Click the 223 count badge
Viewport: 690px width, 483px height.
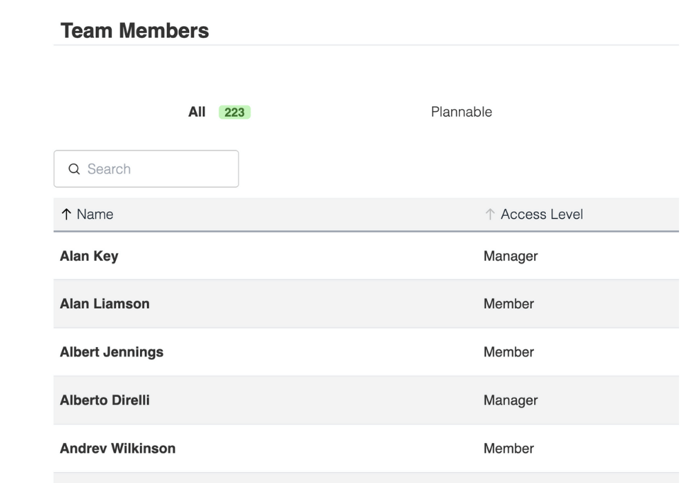[235, 112]
